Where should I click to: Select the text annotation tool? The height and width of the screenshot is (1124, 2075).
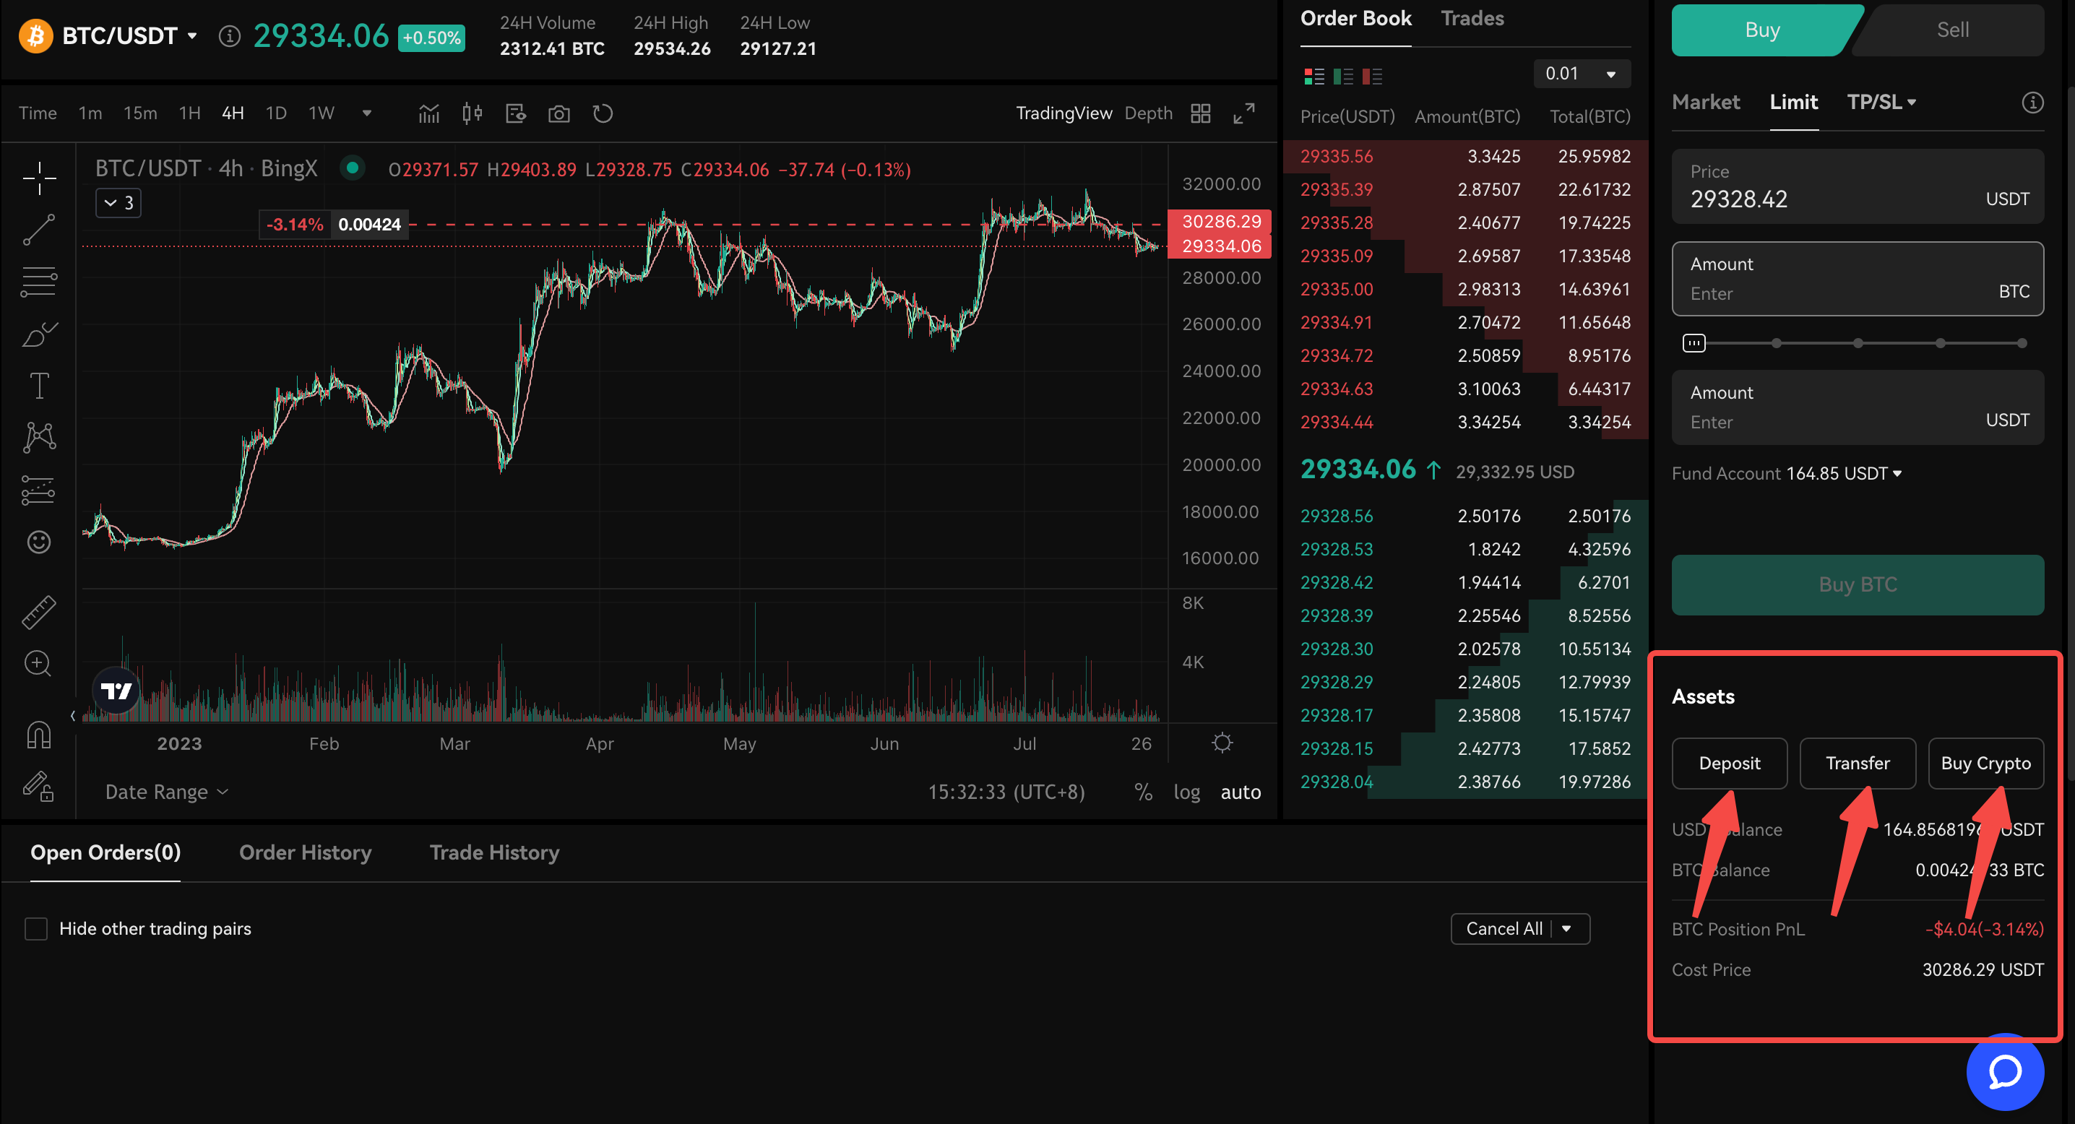pos(39,386)
